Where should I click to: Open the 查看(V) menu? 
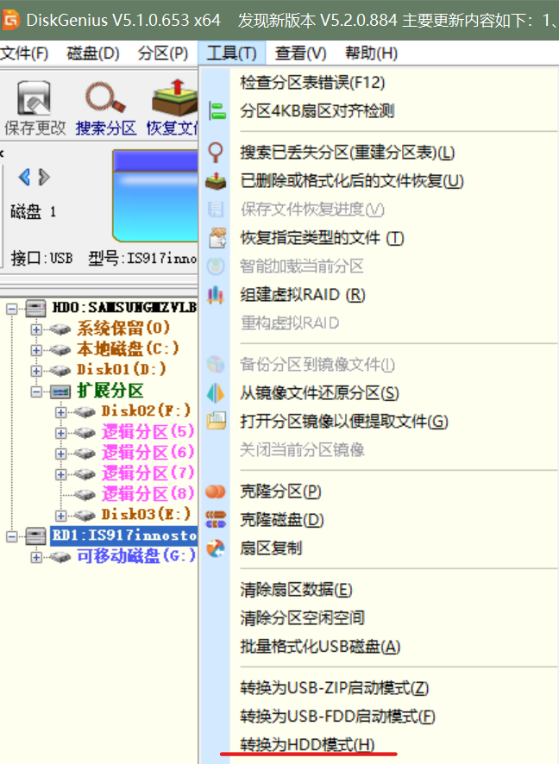click(x=301, y=53)
